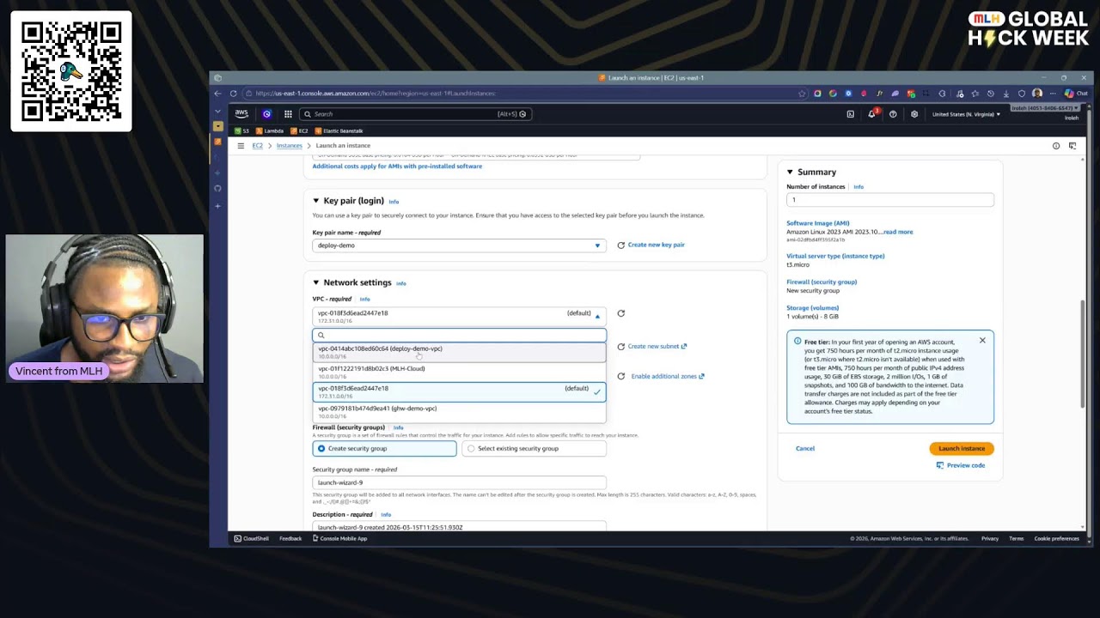
Task: Refresh icon next to Enable additional zones
Action: tap(620, 377)
